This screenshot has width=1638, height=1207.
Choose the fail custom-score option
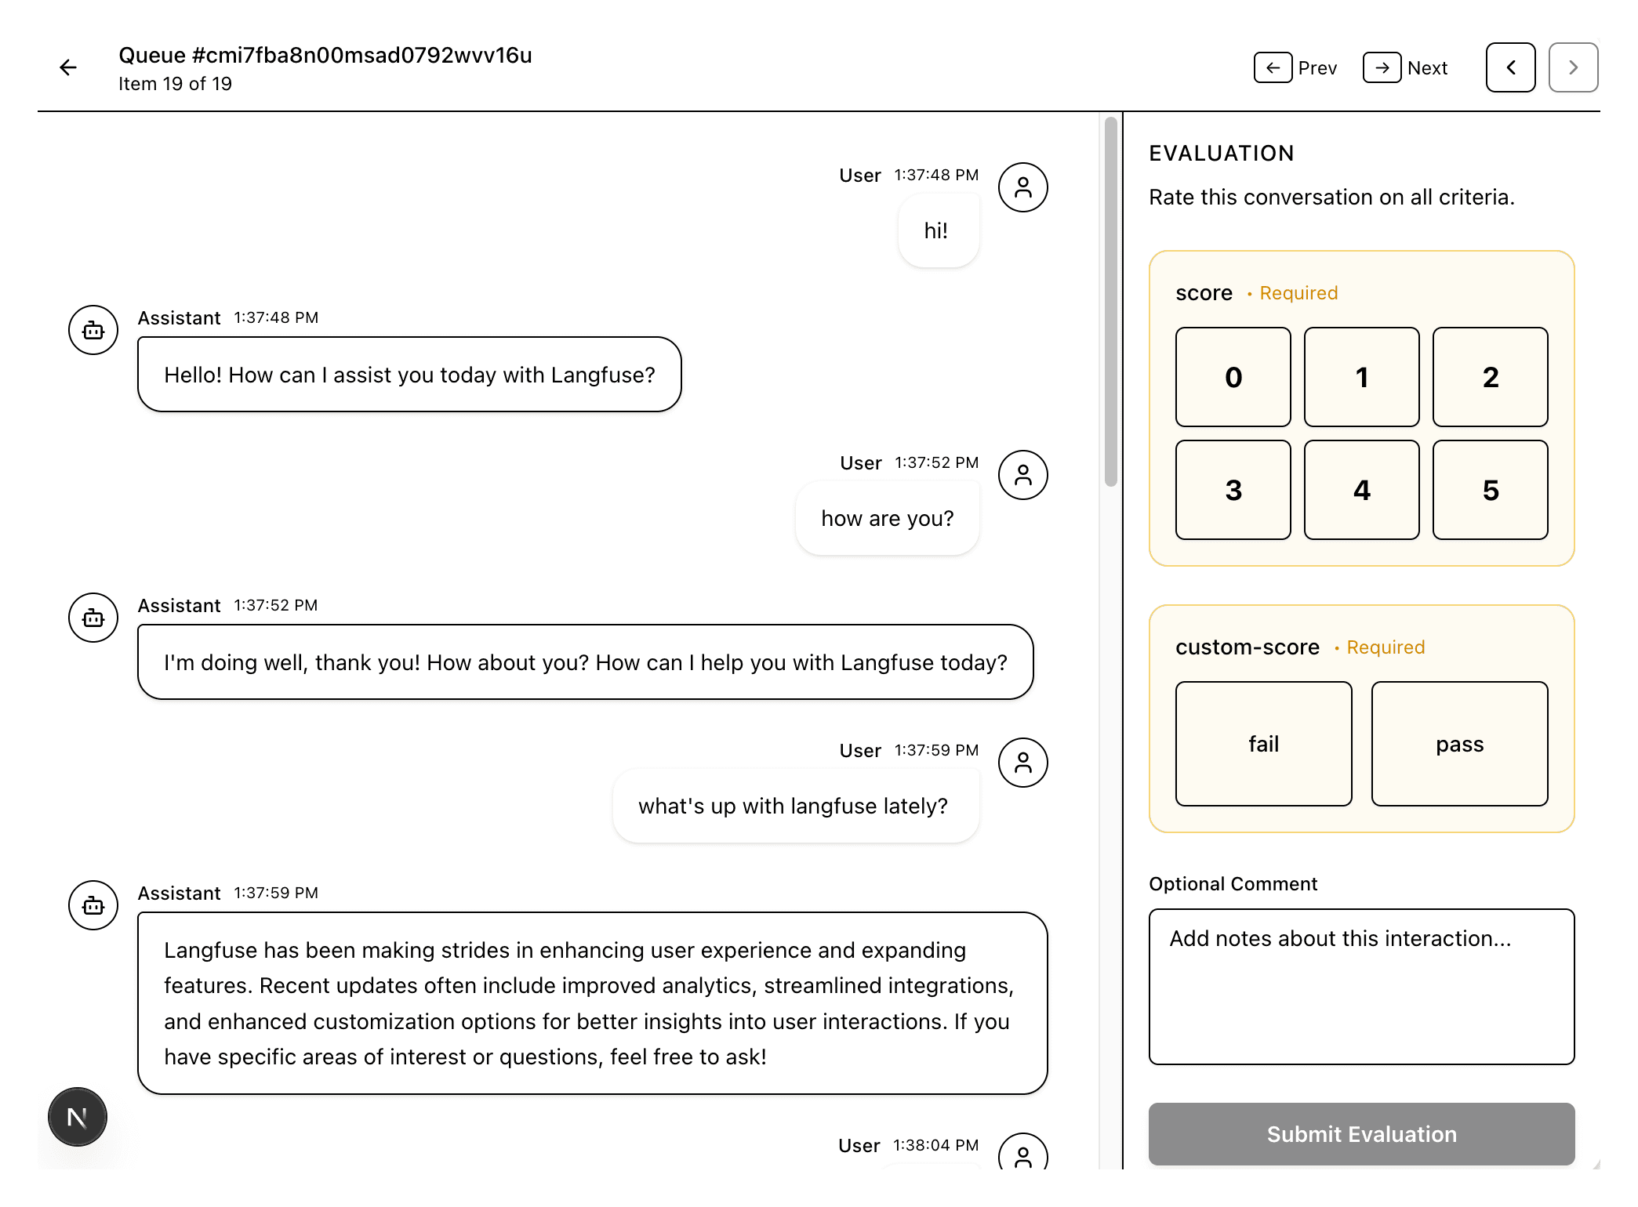(x=1262, y=743)
